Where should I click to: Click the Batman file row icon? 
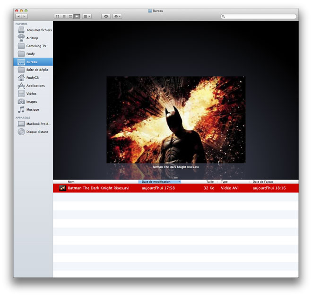point(63,188)
